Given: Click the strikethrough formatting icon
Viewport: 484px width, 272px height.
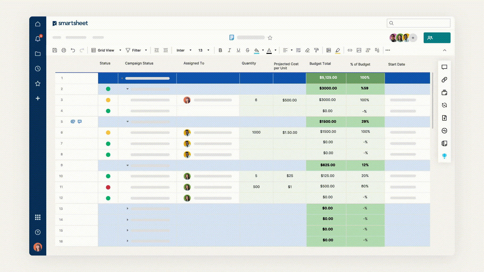Looking at the screenshot, I should tap(247, 50).
